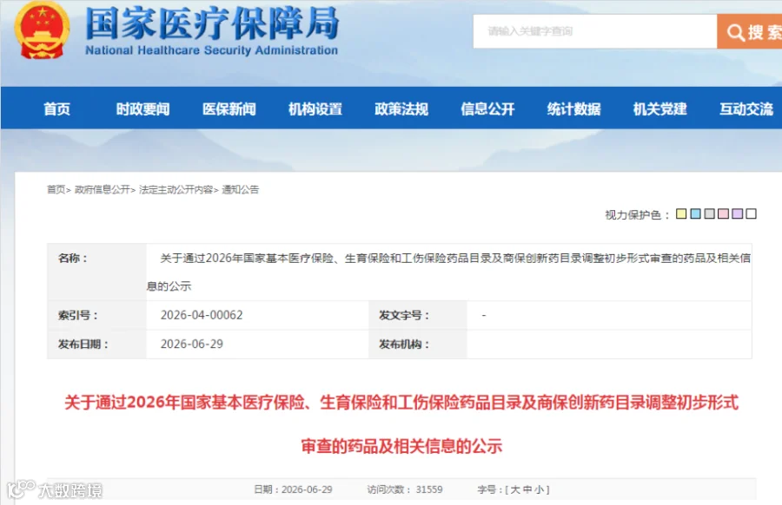Open the 政策法规 navigation item

tap(401, 108)
